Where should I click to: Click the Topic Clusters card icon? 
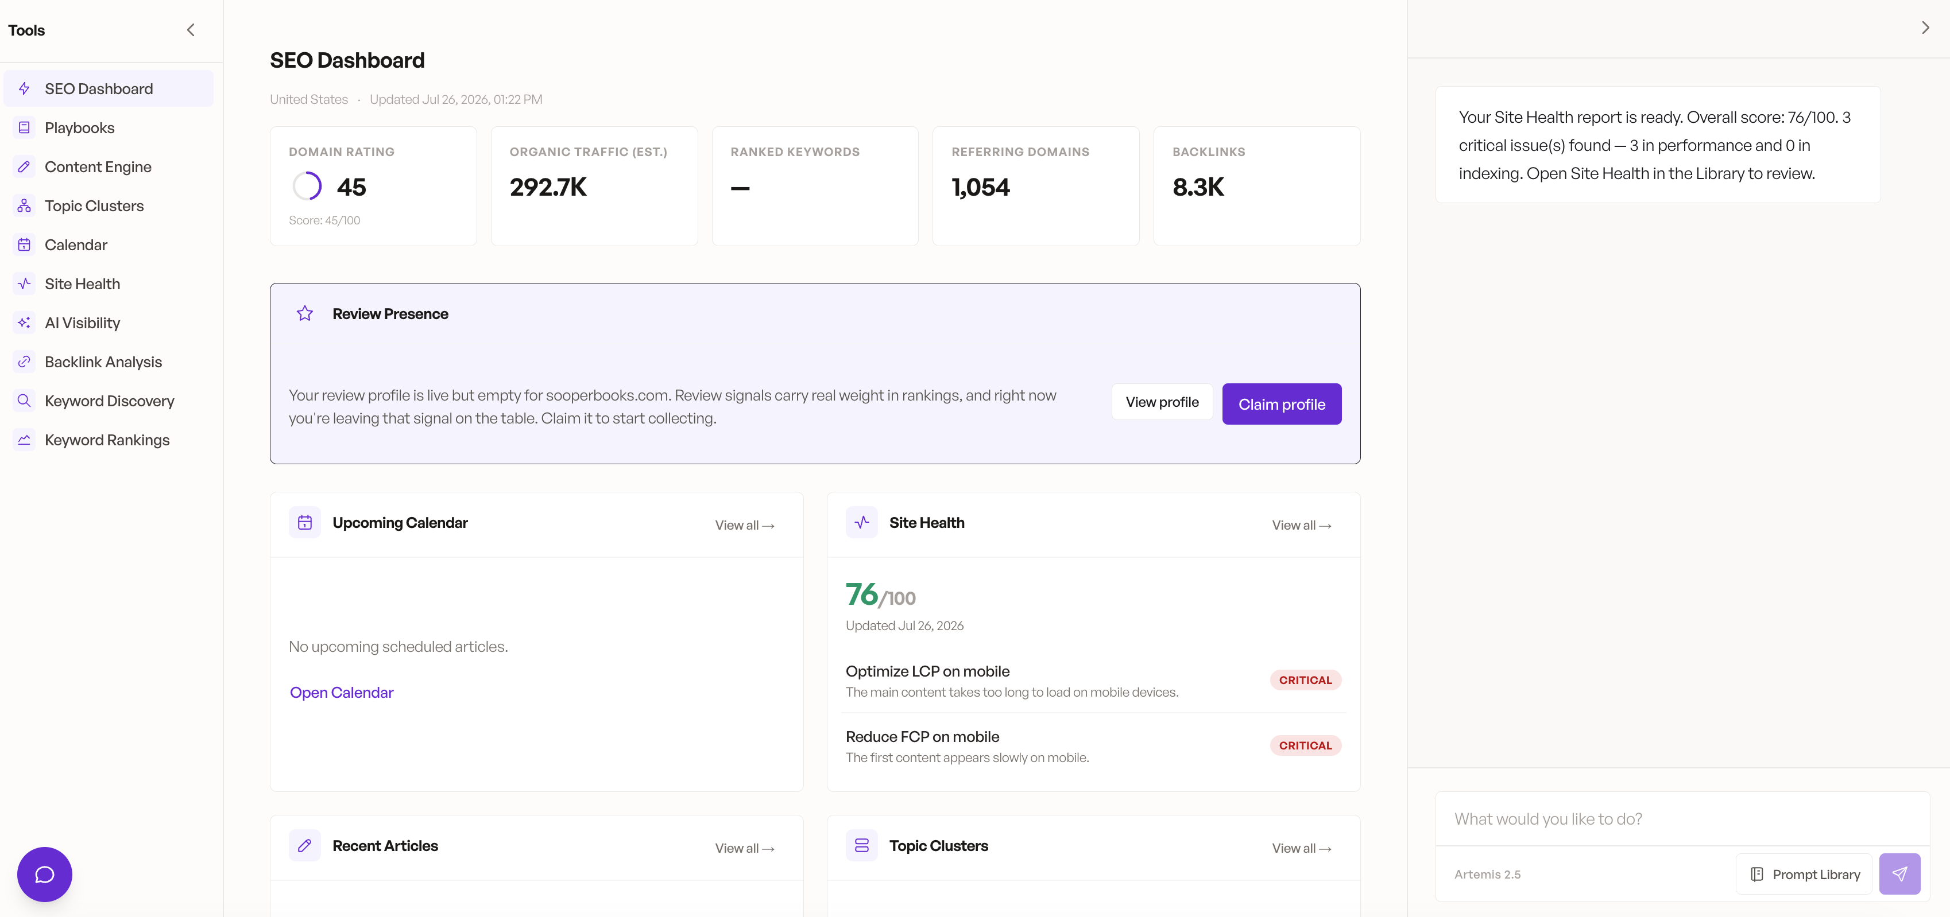pos(861,845)
